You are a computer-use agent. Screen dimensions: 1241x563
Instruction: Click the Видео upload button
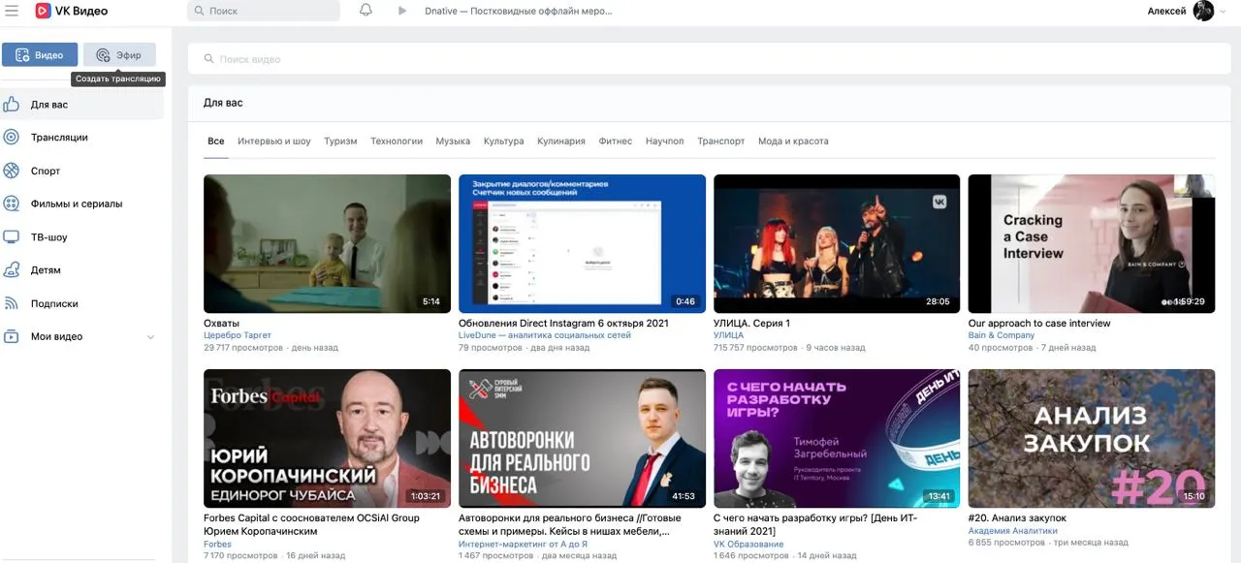click(x=40, y=55)
